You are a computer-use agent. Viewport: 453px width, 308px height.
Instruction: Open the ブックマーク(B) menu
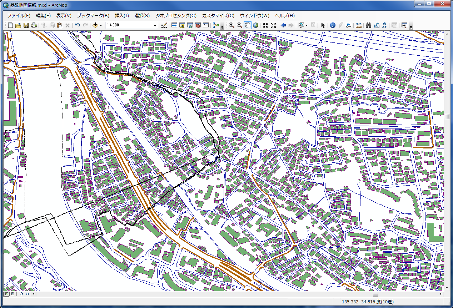tap(93, 16)
